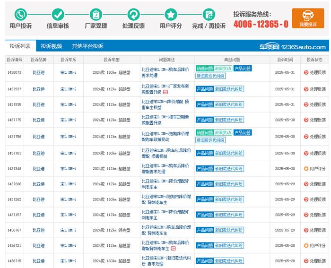Image resolution: width=331 pixels, height=268 pixels.
Task: Click 政策变动 tag in row 1438073
Action: click(223, 69)
